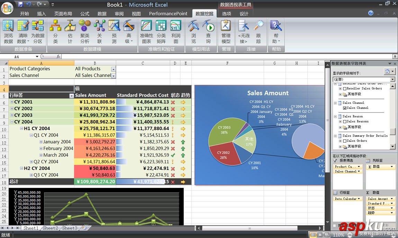Switch to the 公式 ribbon tab
The width and height of the screenshot is (398, 238).
pos(85,14)
